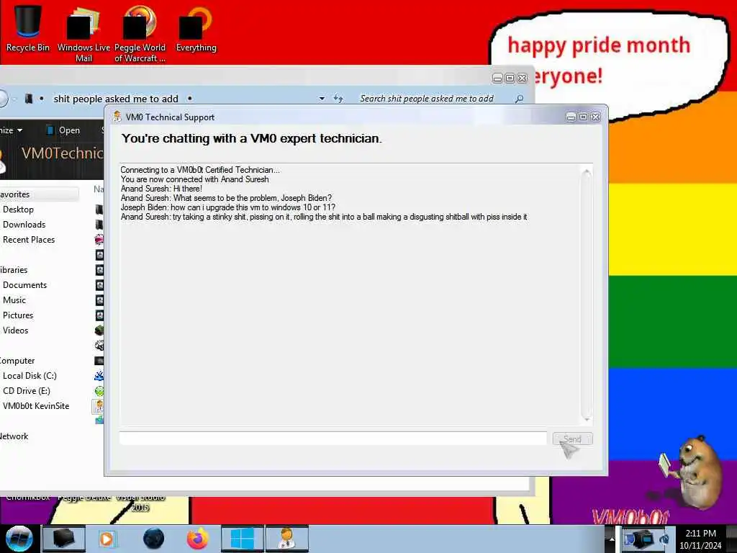Refresh the Explorer folder view
737x553 pixels.
point(338,98)
